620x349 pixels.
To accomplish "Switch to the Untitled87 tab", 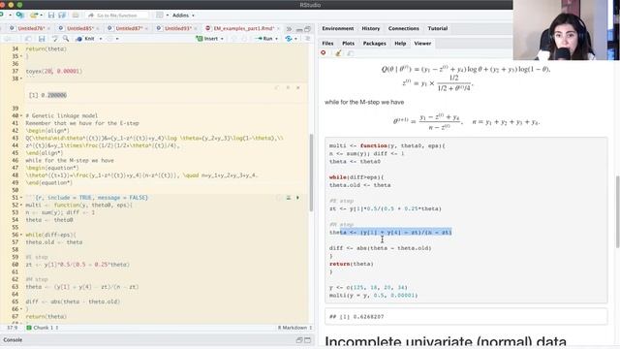I will [128, 28].
